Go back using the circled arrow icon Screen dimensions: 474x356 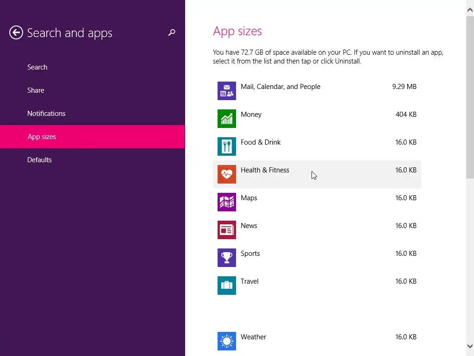pyautogui.click(x=16, y=32)
